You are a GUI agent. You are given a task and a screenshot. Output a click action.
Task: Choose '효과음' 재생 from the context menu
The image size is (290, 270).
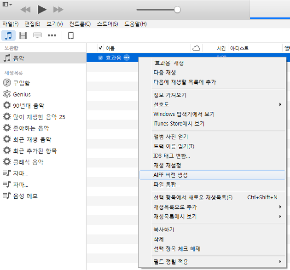(212, 63)
